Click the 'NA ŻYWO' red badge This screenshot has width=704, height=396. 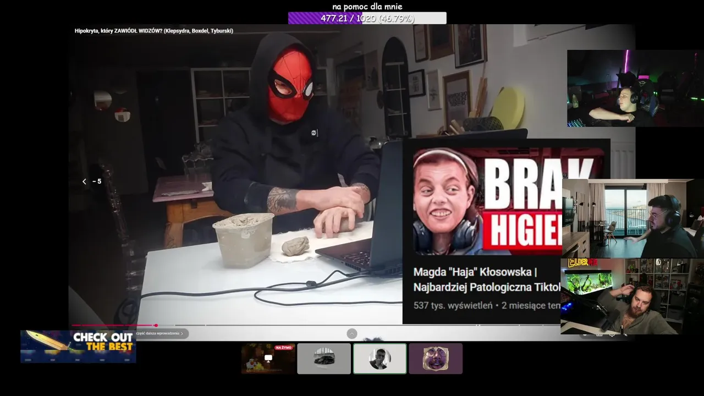284,348
